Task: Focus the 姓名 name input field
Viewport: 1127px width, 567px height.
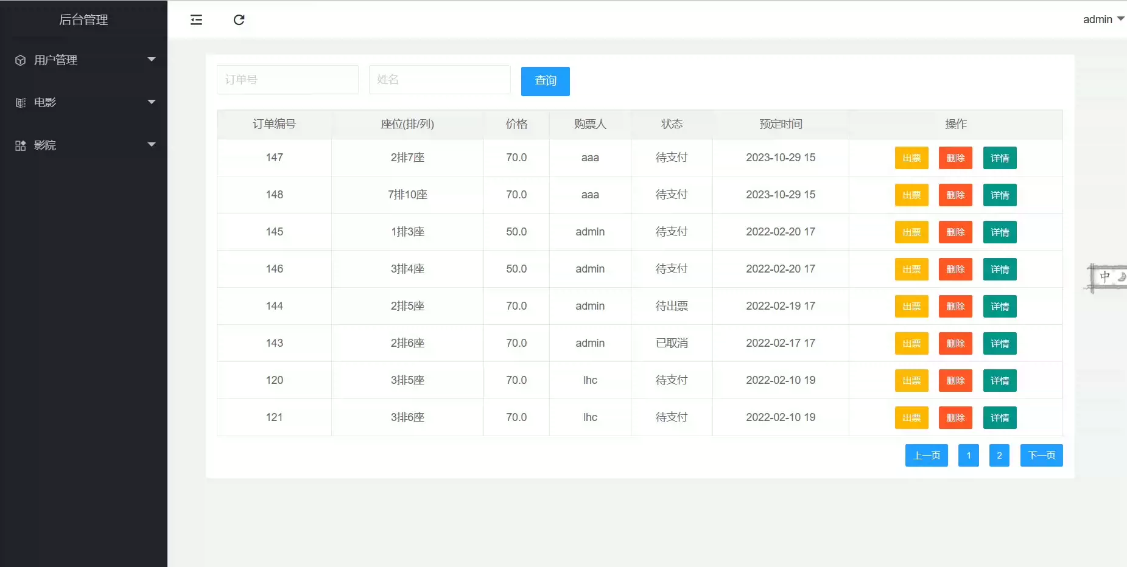Action: (x=440, y=80)
